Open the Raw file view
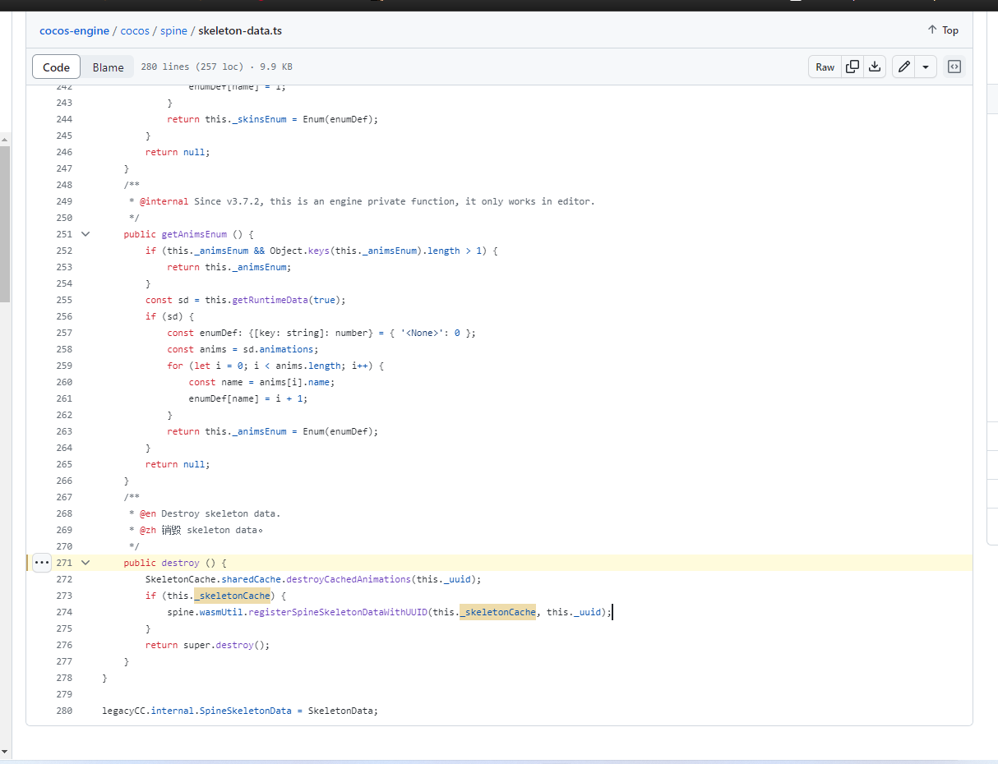The image size is (998, 764). [825, 67]
